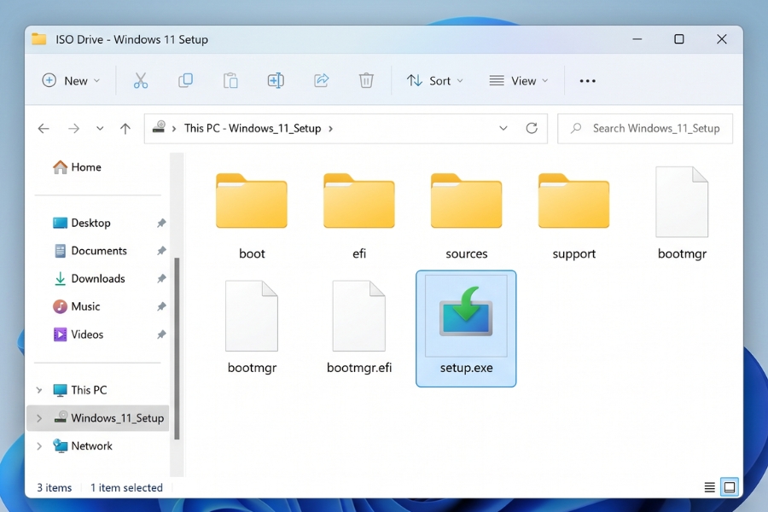
Task: Select the Windows_11_Setup drive in the sidebar
Action: coord(98,418)
